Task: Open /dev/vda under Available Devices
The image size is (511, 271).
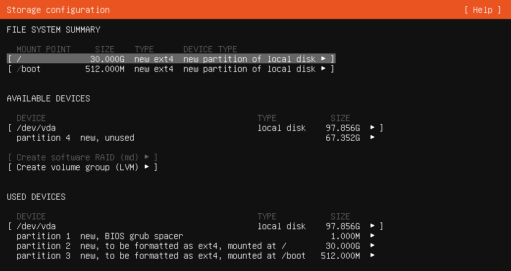Action: coord(38,128)
